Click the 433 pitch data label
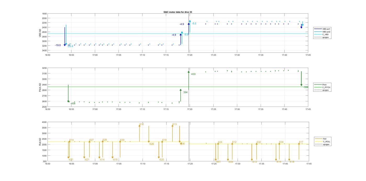Screen dimensions: 366x181 193,74
